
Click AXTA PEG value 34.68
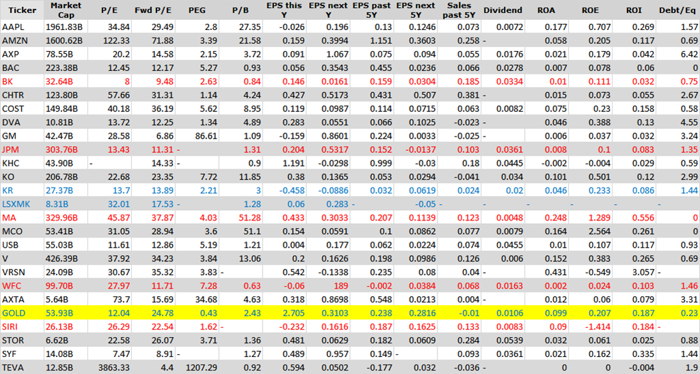click(206, 300)
